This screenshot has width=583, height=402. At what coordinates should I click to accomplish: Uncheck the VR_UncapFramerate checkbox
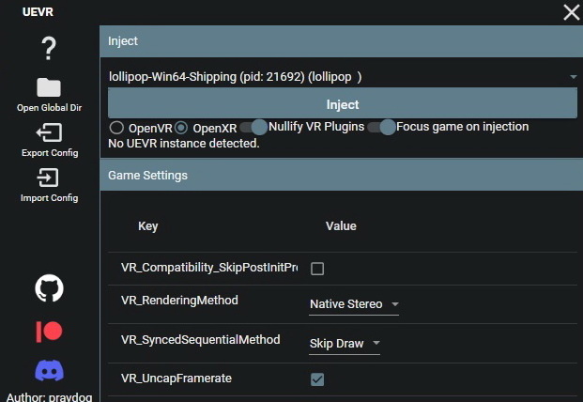[x=317, y=379]
